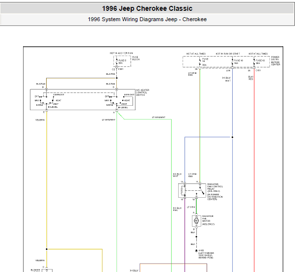Click the "Power Distribution Center" label at top right
The width and height of the screenshot is (295, 272).
[276, 60]
